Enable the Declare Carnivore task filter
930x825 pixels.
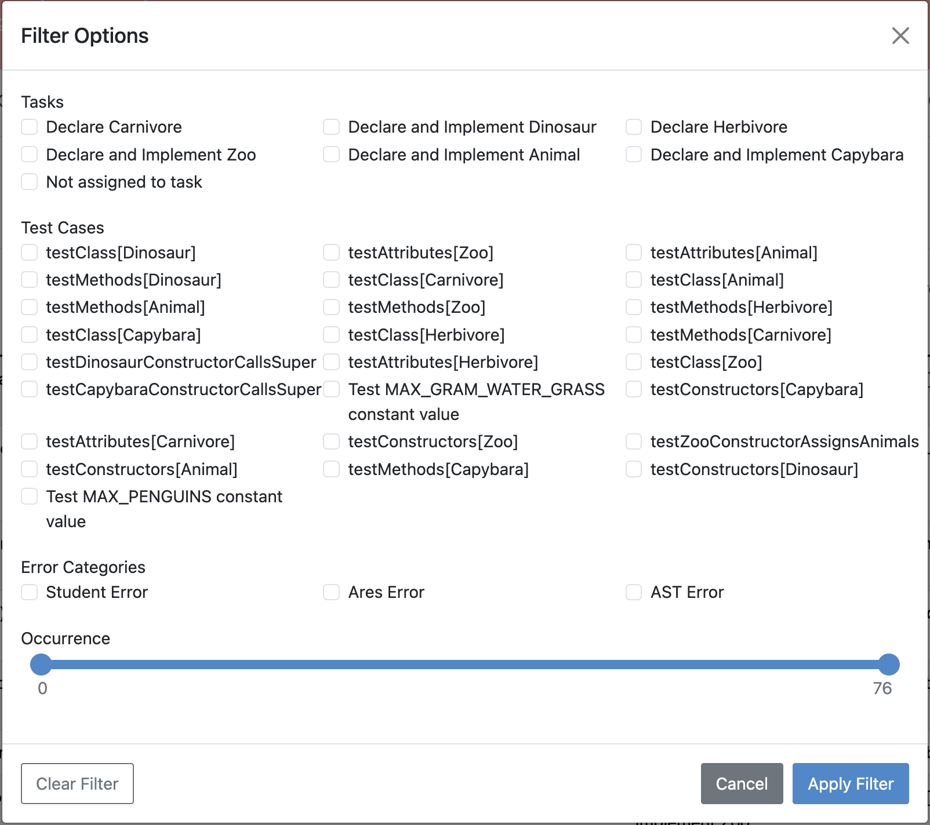click(x=29, y=126)
